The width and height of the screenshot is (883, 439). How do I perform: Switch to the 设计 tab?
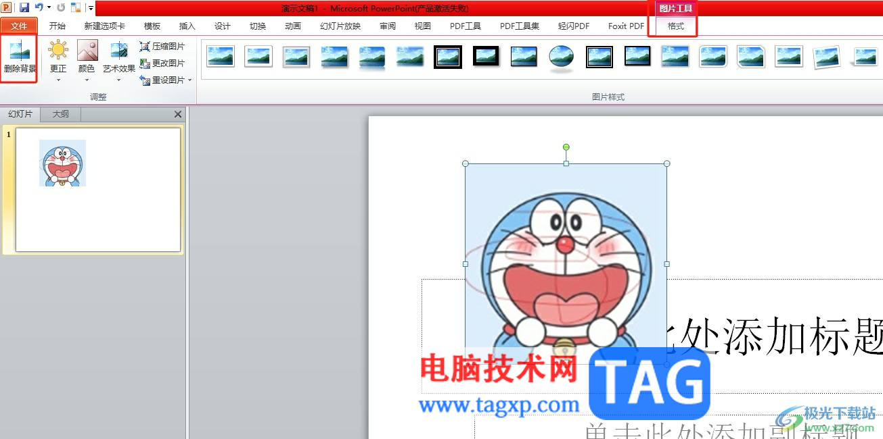point(223,26)
